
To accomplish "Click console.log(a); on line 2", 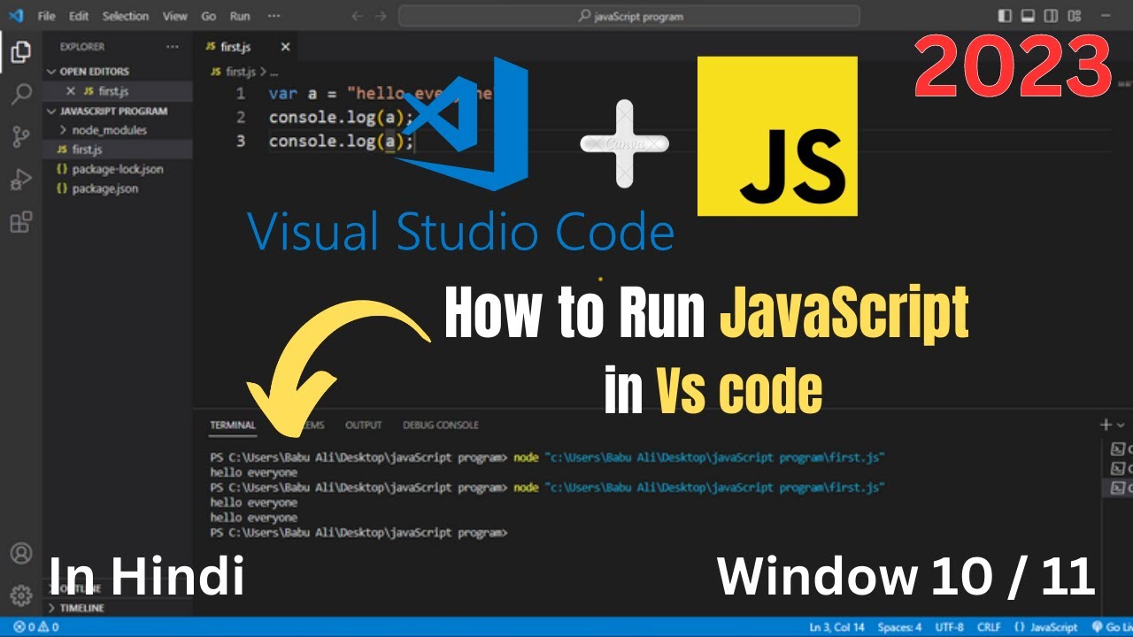I will click(x=342, y=118).
